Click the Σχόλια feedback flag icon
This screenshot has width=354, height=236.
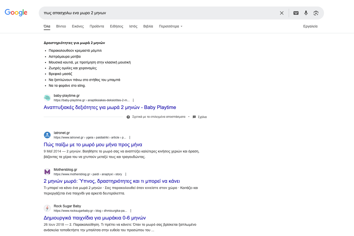(194, 117)
